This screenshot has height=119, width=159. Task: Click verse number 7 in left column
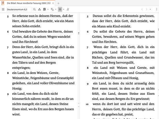tap(8, 47)
